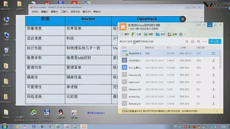The image size is (230, 129).
Task: Open the node2 folder on desktop
Action: coord(6,114)
